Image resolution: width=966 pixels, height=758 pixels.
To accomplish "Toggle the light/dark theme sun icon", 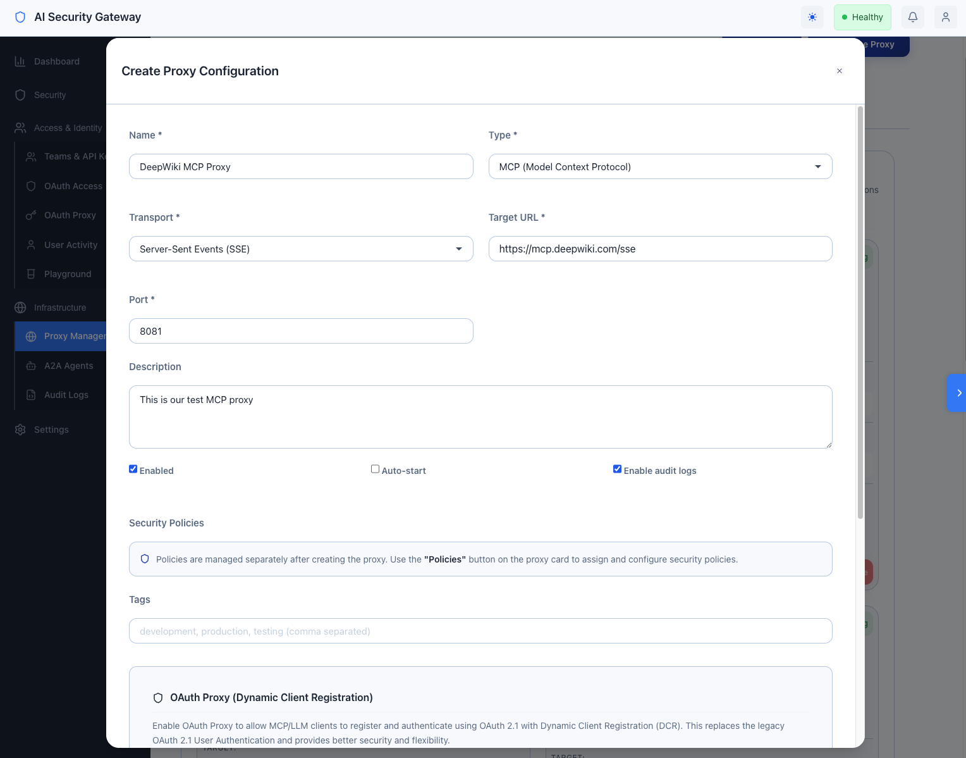I will tap(812, 17).
